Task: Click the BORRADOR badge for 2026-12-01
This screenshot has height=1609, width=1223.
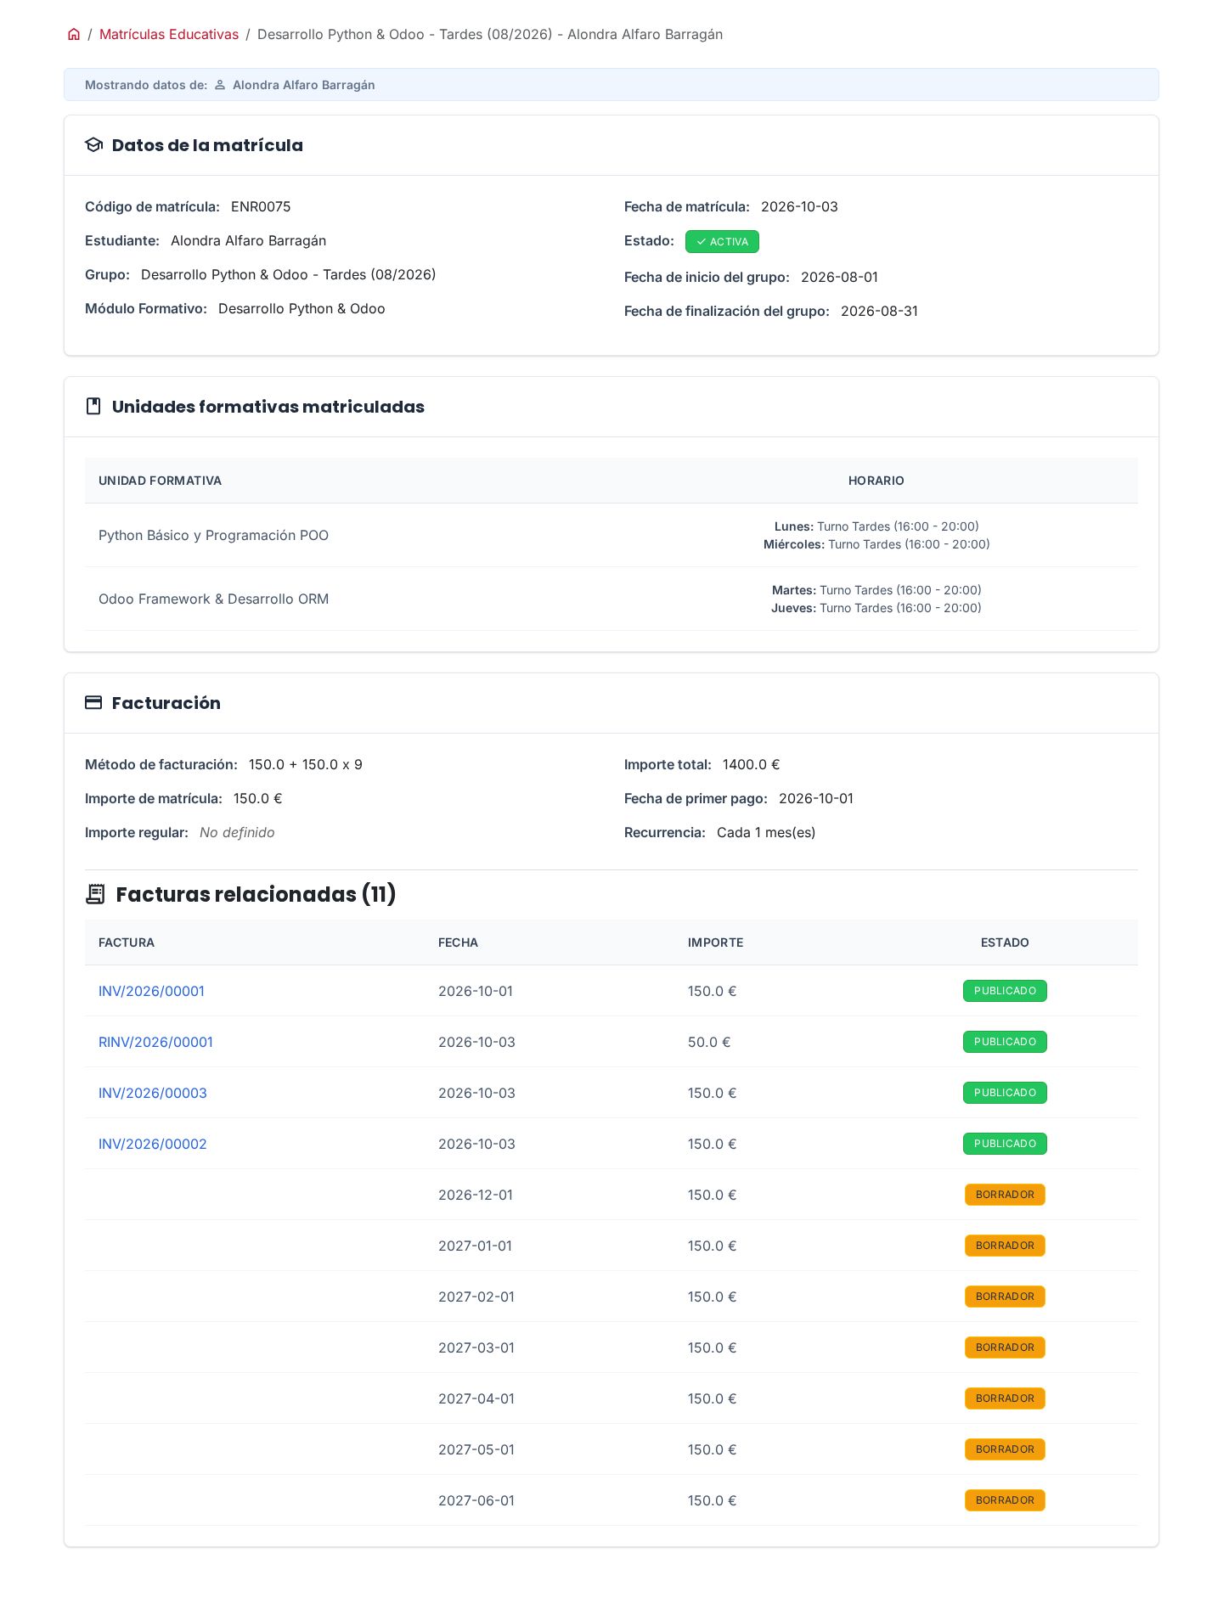Action: point(1005,1195)
